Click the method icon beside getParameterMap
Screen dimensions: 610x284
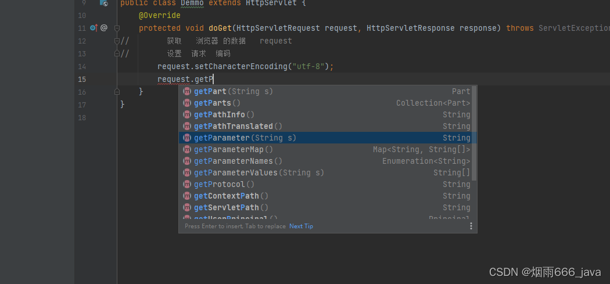pyautogui.click(x=187, y=149)
